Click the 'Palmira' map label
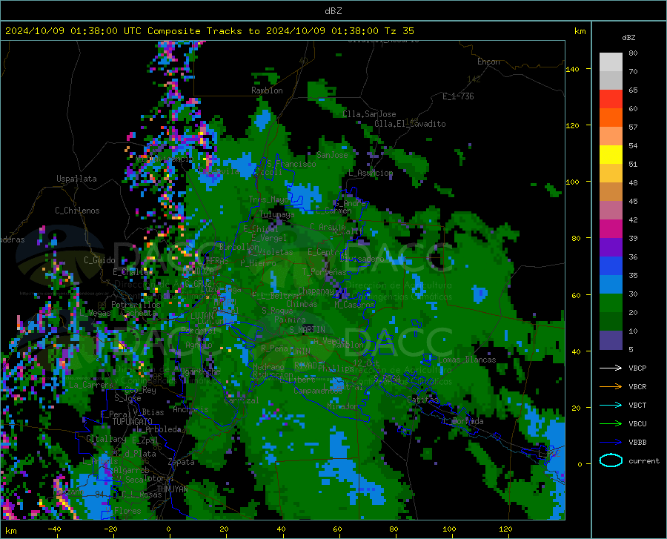 tap(290, 320)
